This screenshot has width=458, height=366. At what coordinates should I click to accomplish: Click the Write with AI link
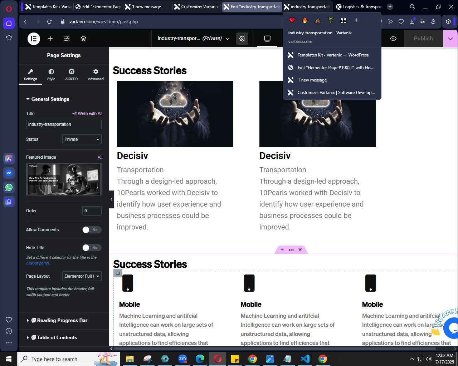(87, 114)
